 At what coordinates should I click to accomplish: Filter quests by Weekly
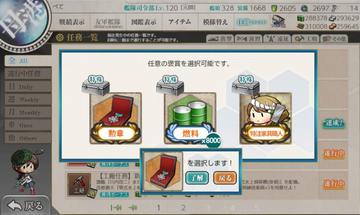point(28,99)
